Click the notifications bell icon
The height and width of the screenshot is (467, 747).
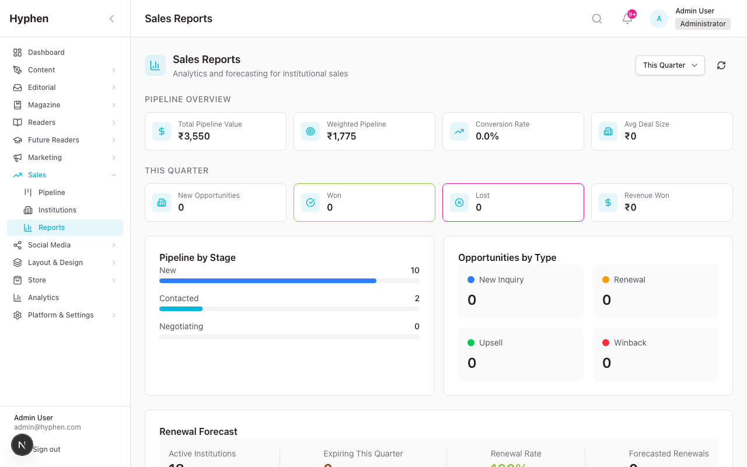[627, 18]
